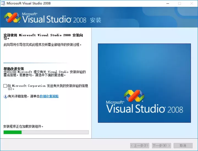Close the setup window with the X button

192,4
